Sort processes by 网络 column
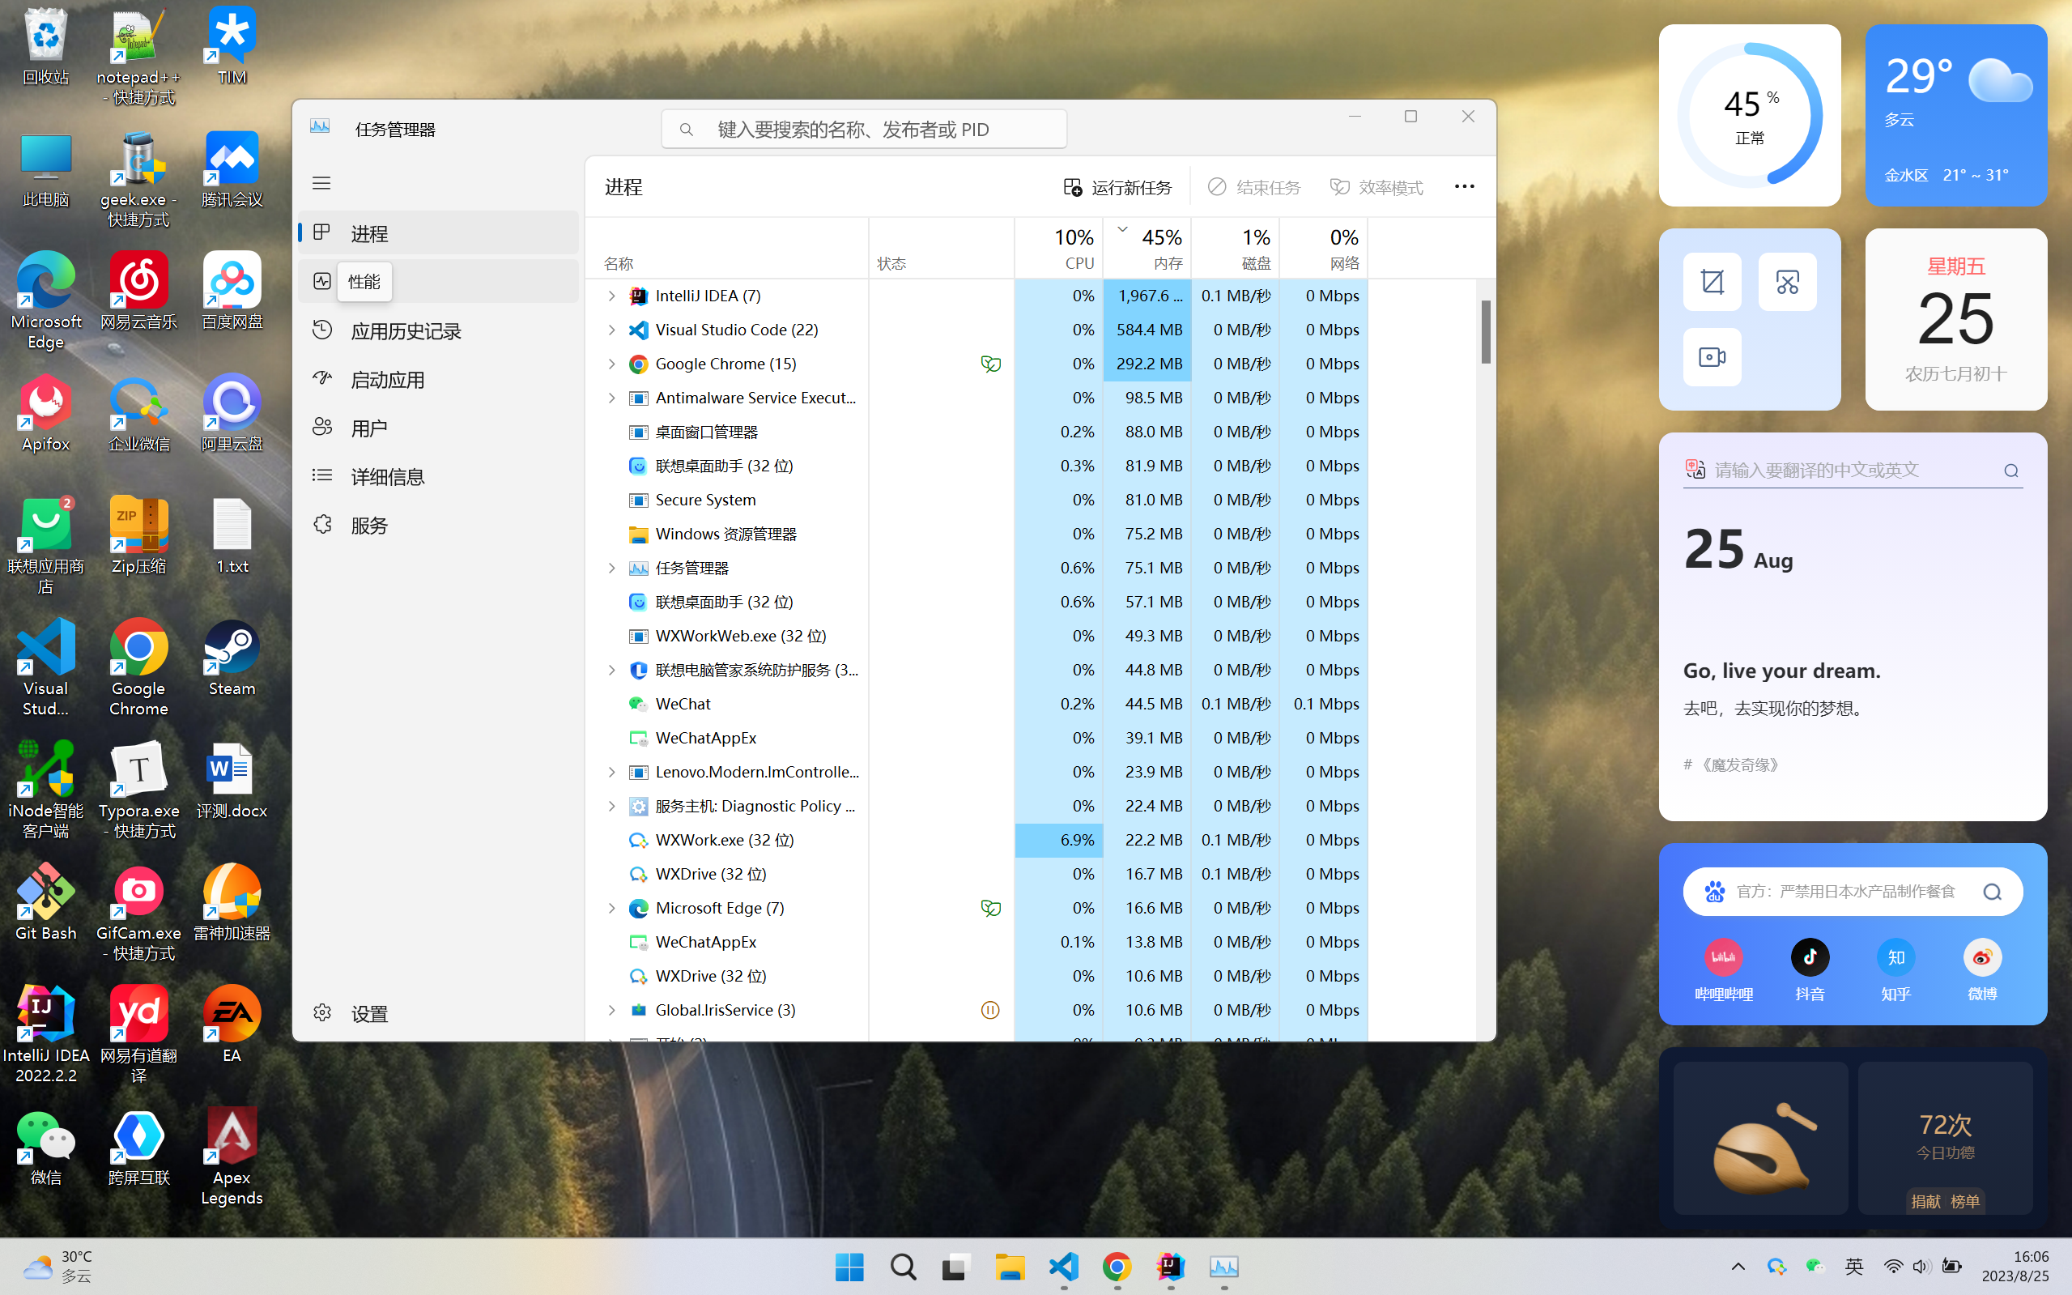This screenshot has height=1295, width=2072. [1324, 248]
